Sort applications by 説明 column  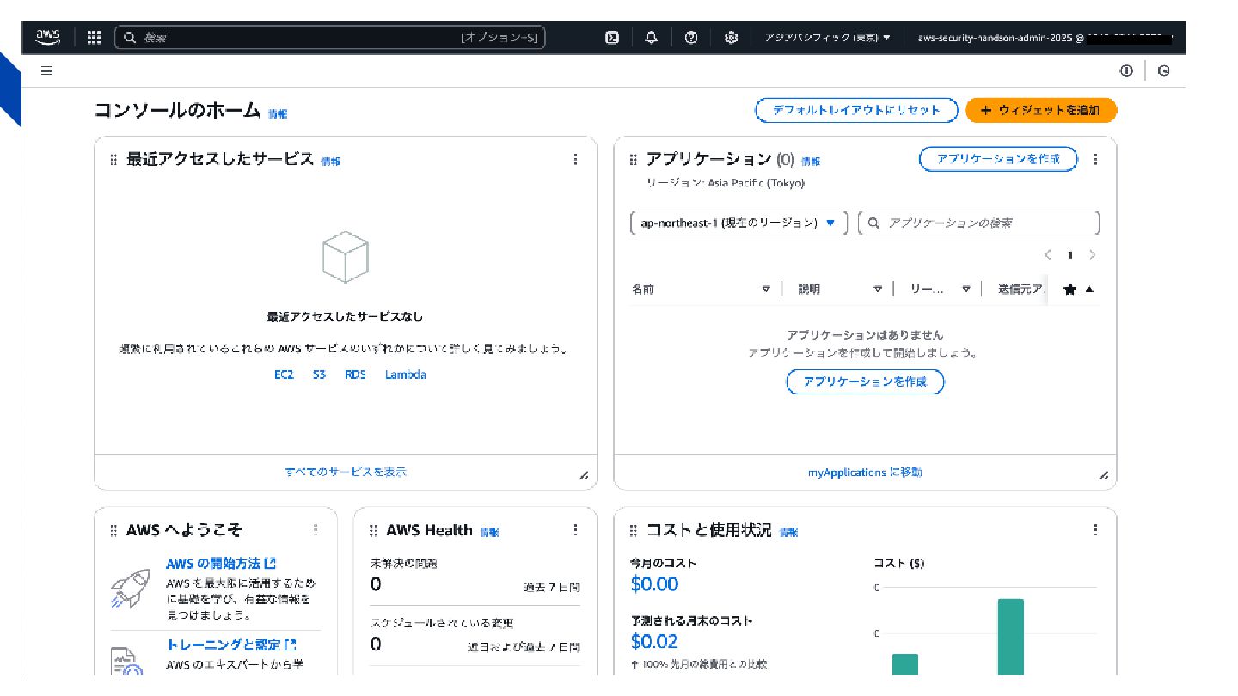[840, 290]
